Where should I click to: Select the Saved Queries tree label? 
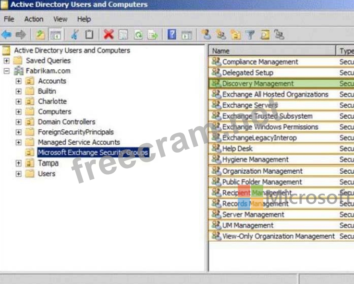point(48,60)
